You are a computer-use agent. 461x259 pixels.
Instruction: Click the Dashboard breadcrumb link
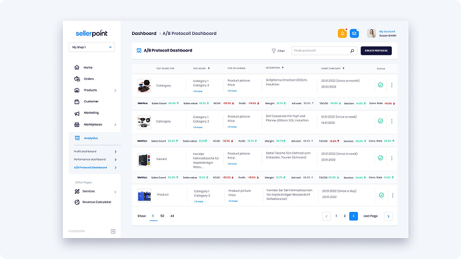click(144, 34)
